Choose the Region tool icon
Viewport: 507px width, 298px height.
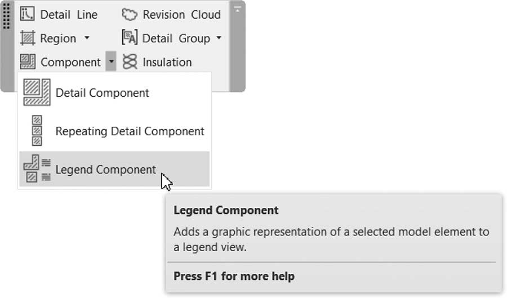point(28,38)
